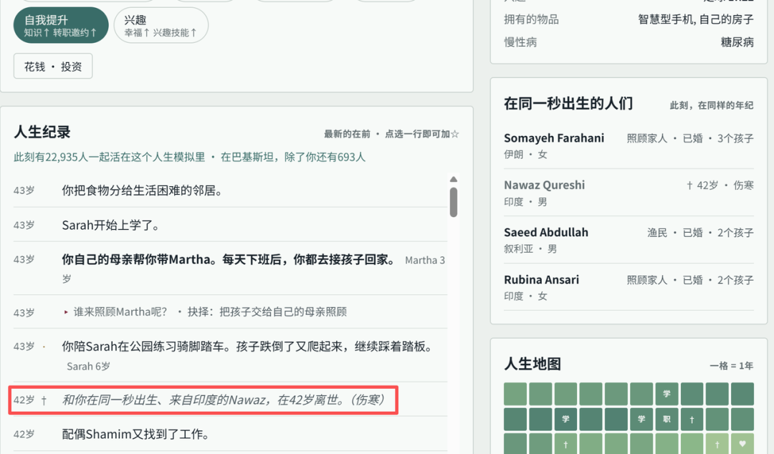Viewport: 774px width, 454px height.
Task: Click the scrollbar up arrow in 人生纪录
Action: tap(454, 179)
